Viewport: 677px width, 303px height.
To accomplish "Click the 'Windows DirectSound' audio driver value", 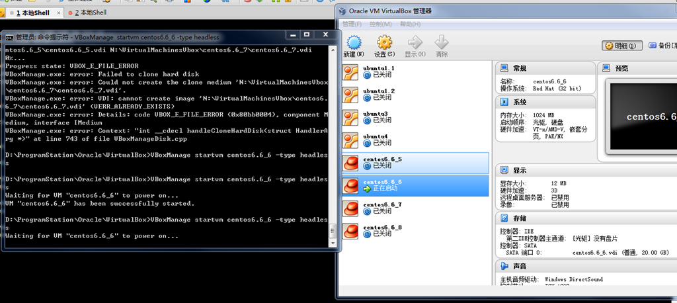I will pyautogui.click(x=574, y=279).
